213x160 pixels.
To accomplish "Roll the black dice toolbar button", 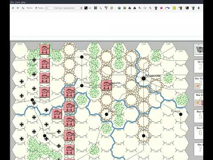I will [86, 8].
